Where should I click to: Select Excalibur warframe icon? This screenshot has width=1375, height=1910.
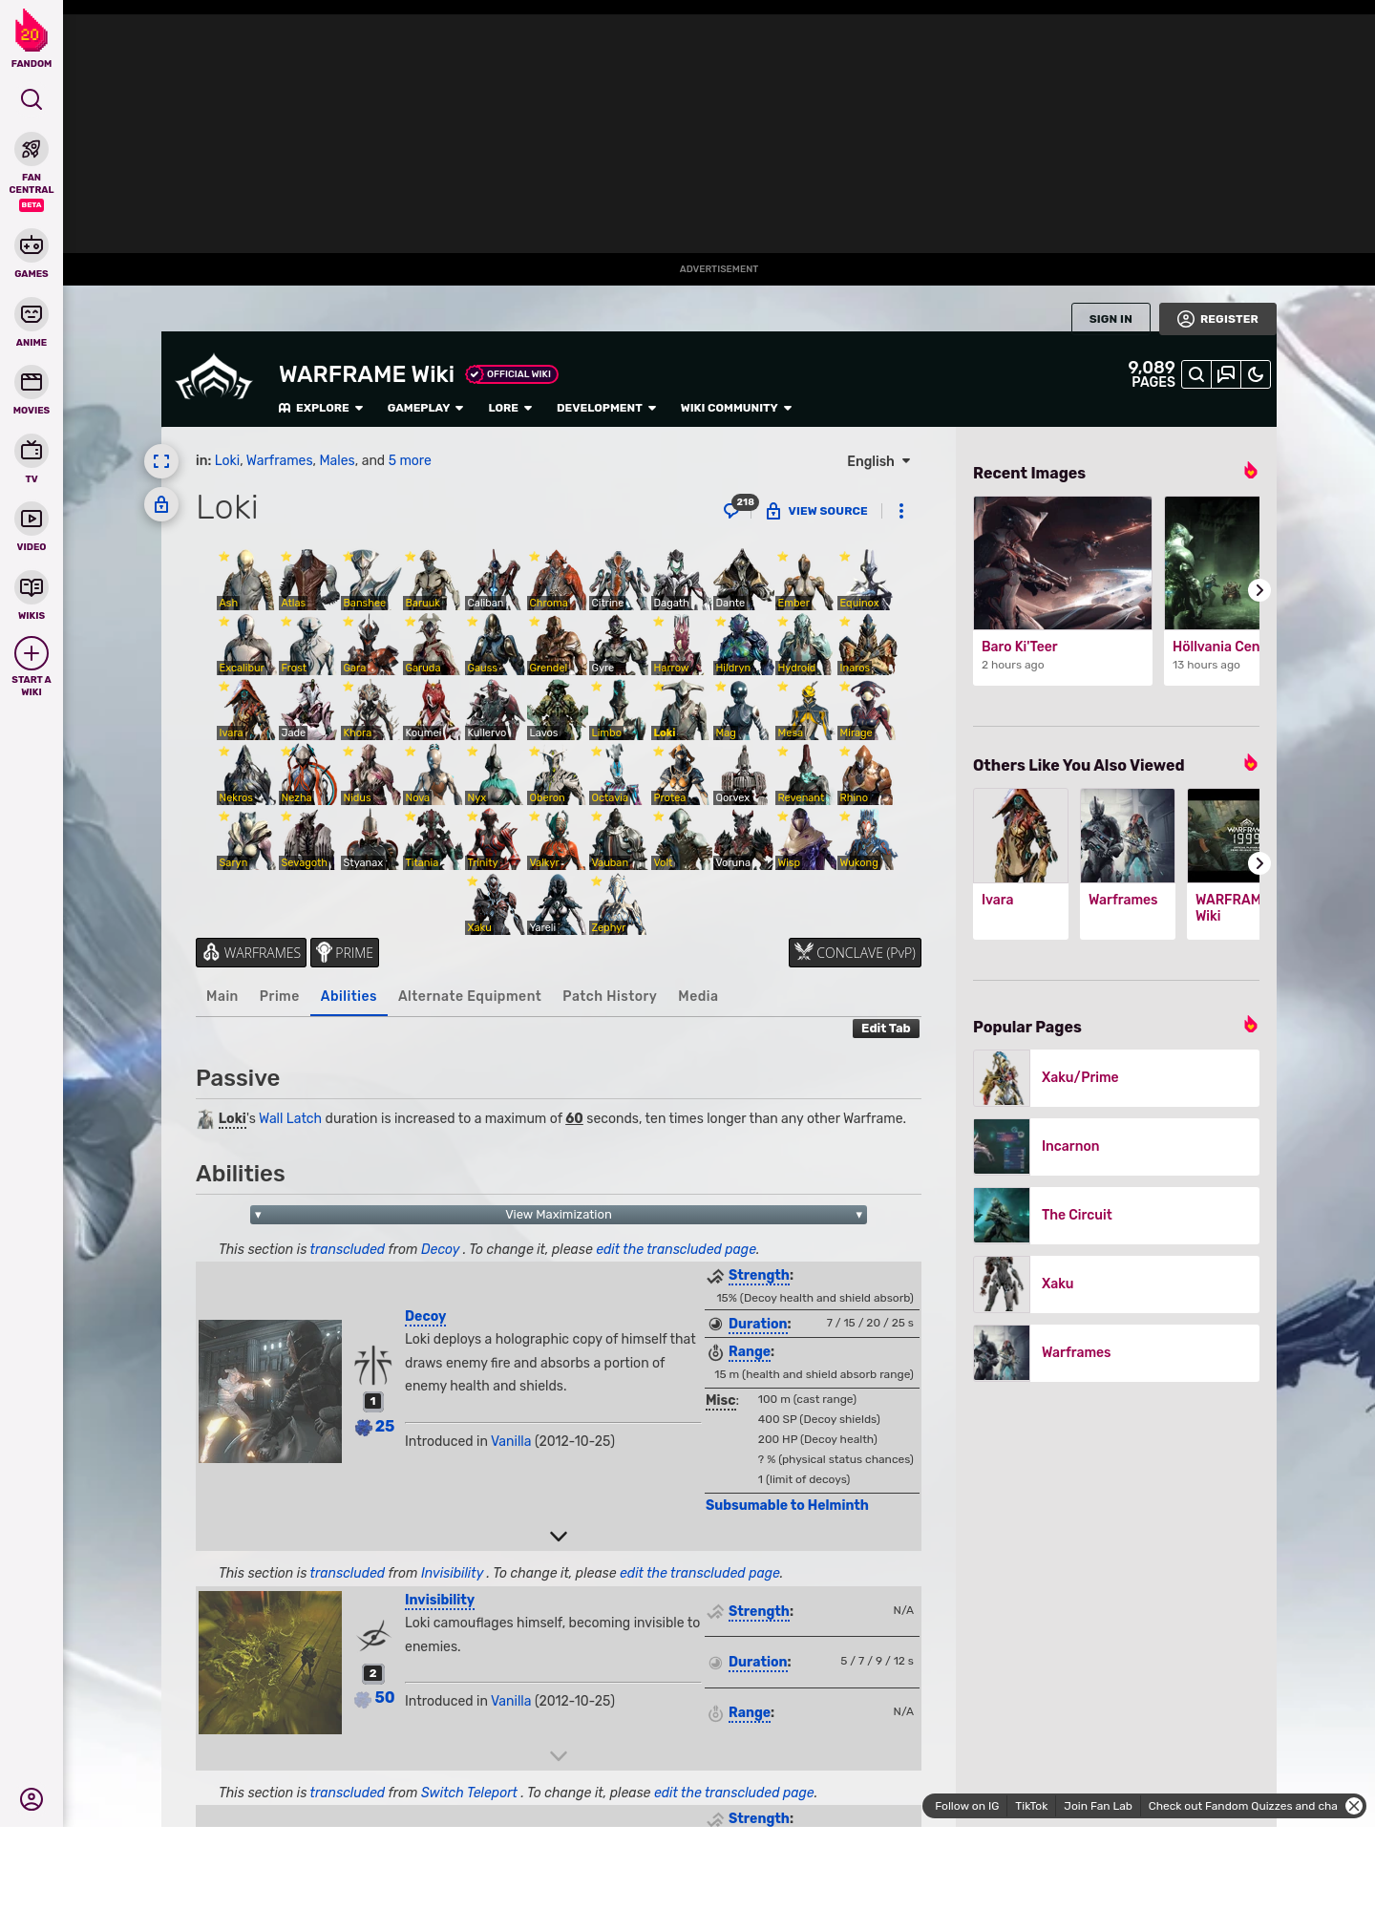tap(245, 645)
